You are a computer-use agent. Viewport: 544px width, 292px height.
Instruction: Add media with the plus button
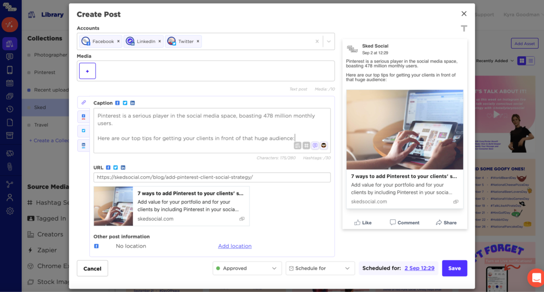coord(87,71)
